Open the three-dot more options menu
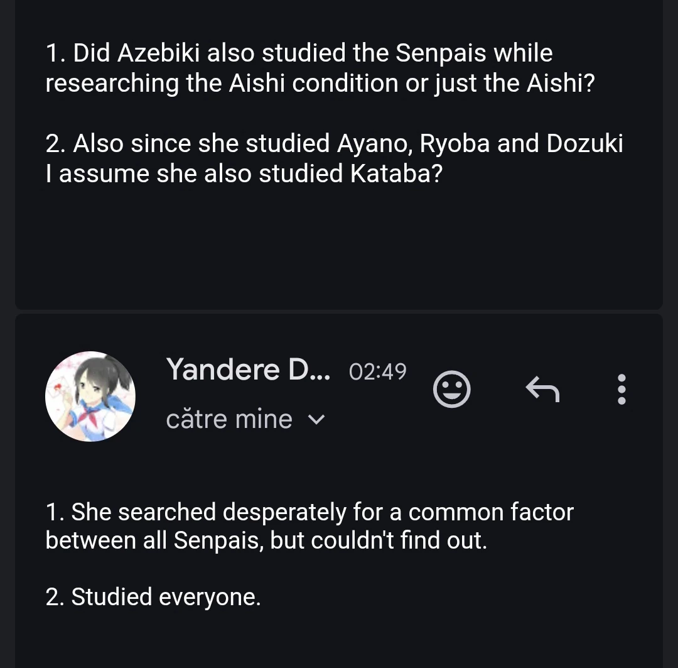The image size is (678, 668). point(621,390)
